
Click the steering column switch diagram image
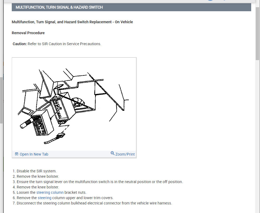(x=74, y=104)
